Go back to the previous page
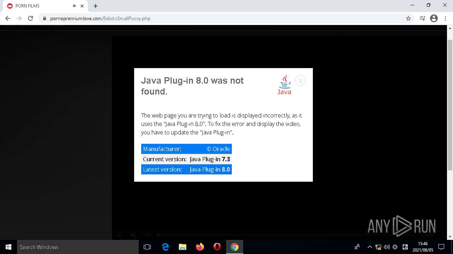This screenshot has height=254, width=453. point(8,18)
